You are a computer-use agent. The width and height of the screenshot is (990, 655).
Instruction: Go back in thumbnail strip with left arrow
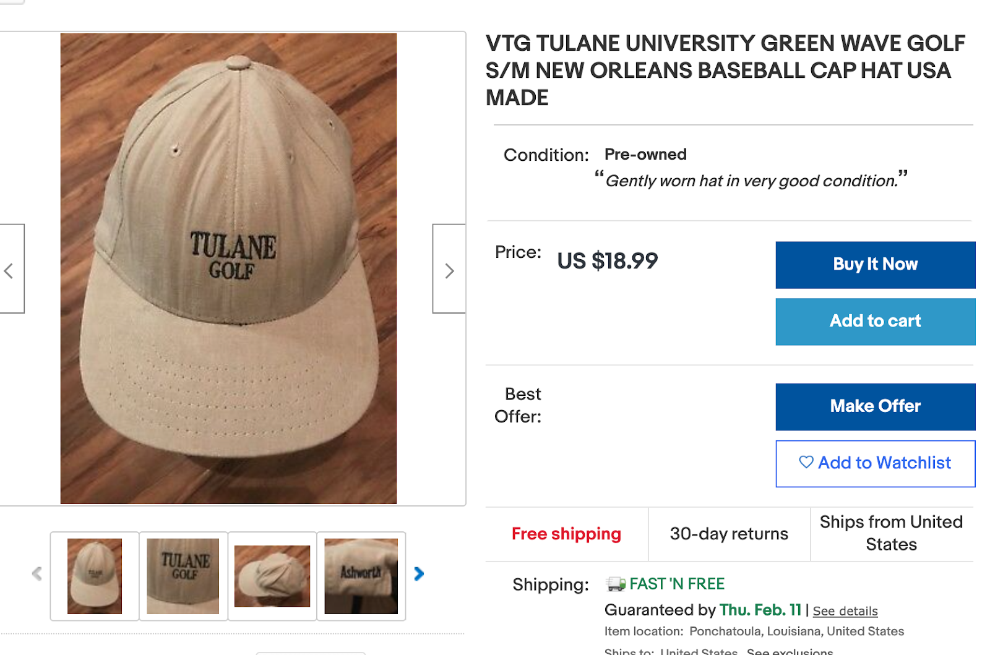[x=37, y=574]
